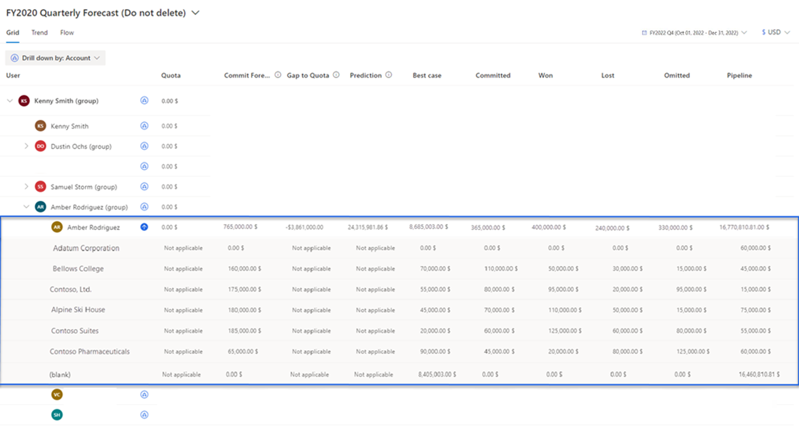Click the Quota column header

pyautogui.click(x=171, y=75)
